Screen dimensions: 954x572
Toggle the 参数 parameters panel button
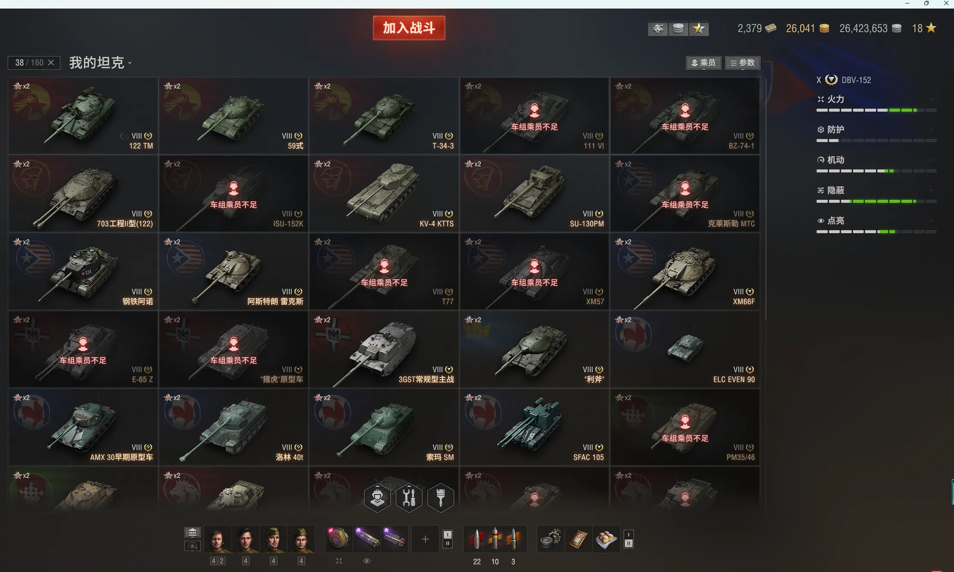tap(743, 63)
